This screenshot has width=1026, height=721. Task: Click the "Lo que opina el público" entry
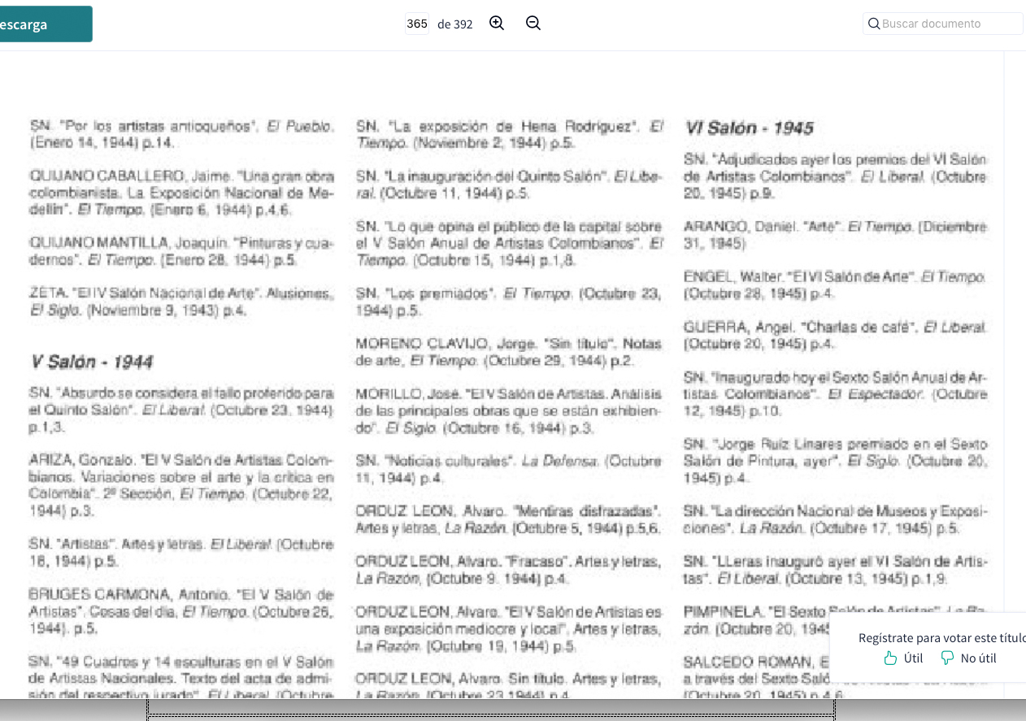tap(509, 243)
